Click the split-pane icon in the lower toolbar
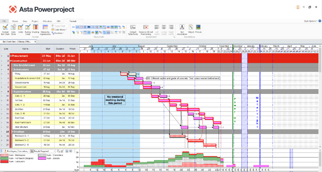The width and height of the screenshot is (322, 172). coord(67,151)
